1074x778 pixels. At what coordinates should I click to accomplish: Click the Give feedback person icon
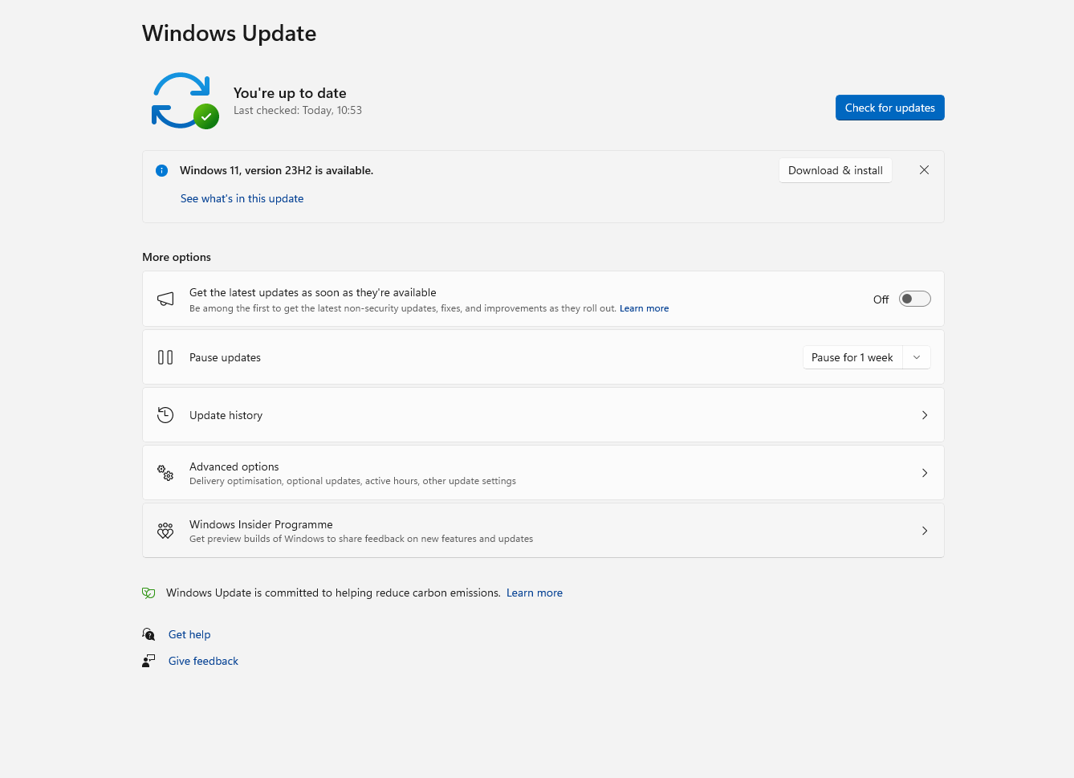148,661
